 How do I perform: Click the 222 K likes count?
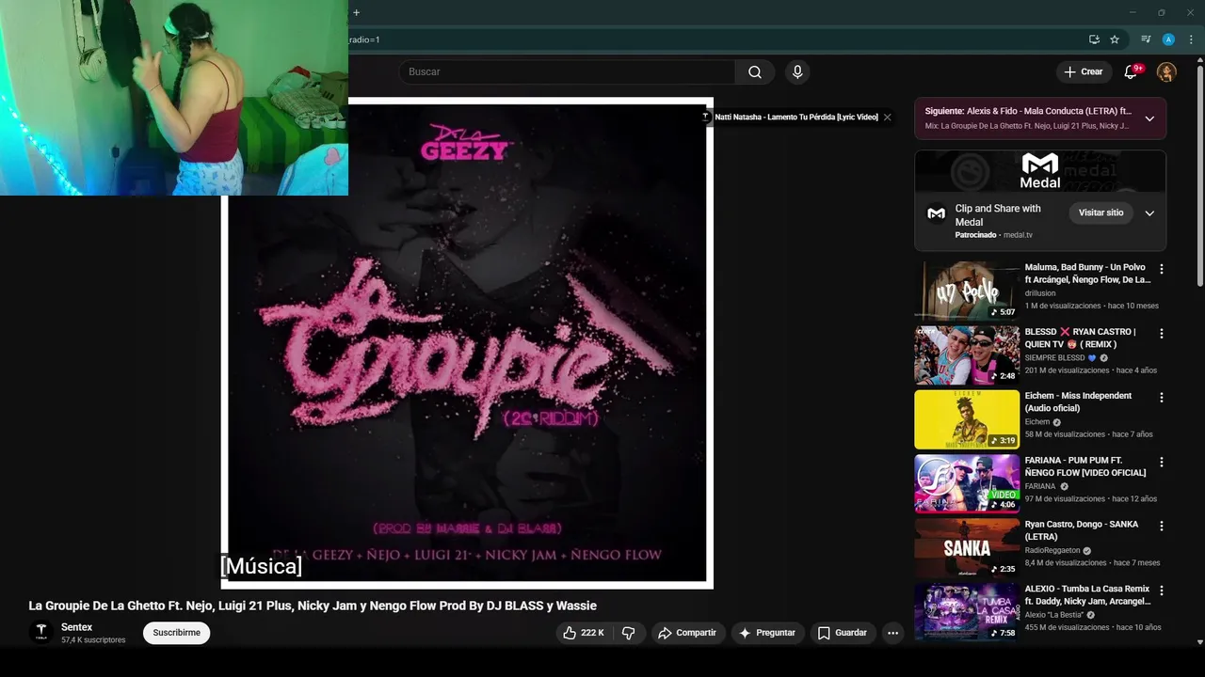coord(592,633)
